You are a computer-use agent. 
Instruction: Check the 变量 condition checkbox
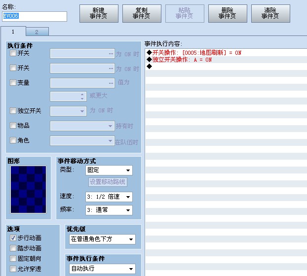[x=13, y=82]
